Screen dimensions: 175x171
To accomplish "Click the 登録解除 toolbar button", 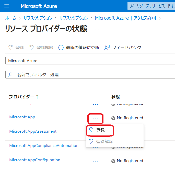I will [41, 48].
